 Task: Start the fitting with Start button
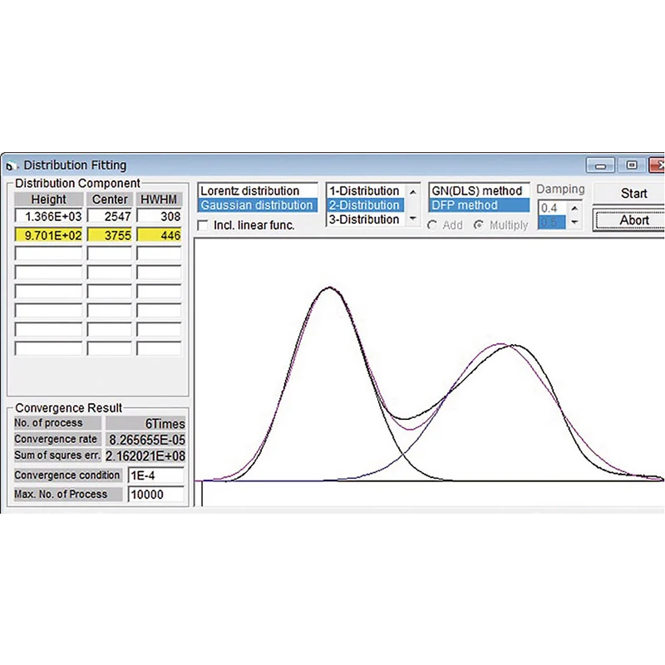coord(629,194)
